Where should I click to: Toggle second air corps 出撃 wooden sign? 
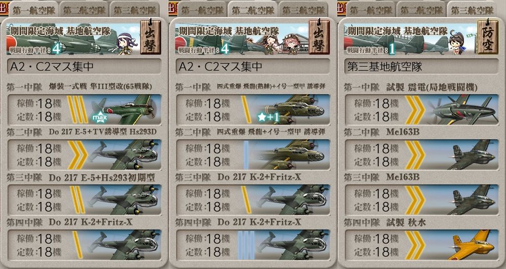319,36
